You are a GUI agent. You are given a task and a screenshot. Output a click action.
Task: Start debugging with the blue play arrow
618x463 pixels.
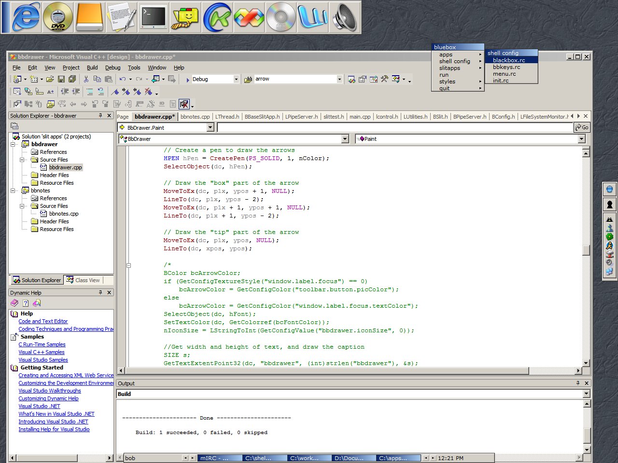[x=188, y=80]
